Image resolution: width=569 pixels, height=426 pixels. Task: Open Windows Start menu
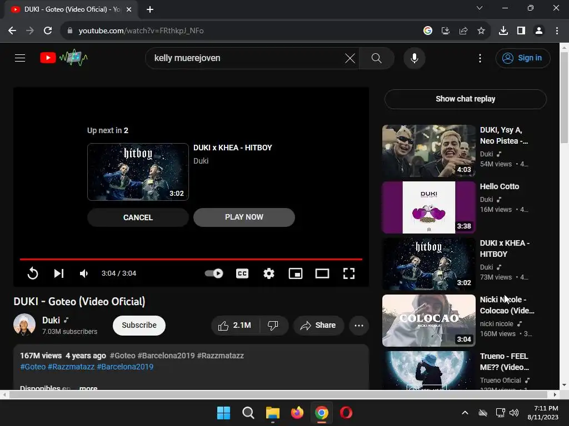(x=223, y=413)
